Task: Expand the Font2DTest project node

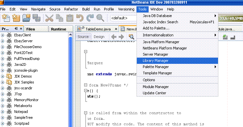Action: [x=3, y=53]
